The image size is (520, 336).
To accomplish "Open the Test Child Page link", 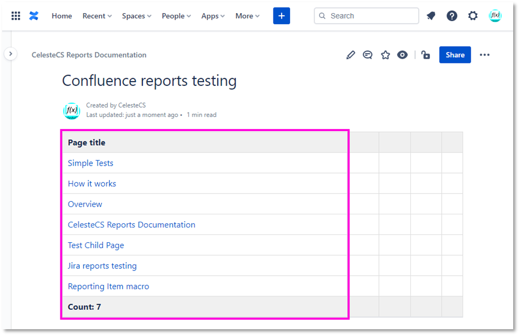I will click(x=96, y=245).
